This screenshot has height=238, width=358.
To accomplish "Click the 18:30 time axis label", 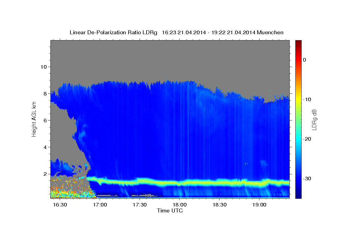I will coord(219,205).
